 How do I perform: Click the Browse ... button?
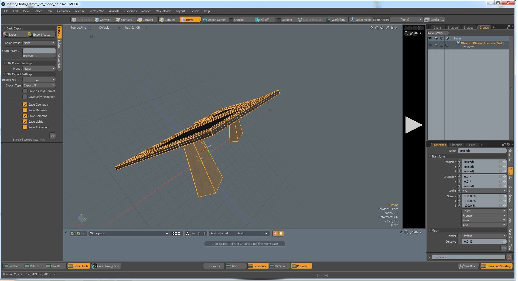coord(39,56)
